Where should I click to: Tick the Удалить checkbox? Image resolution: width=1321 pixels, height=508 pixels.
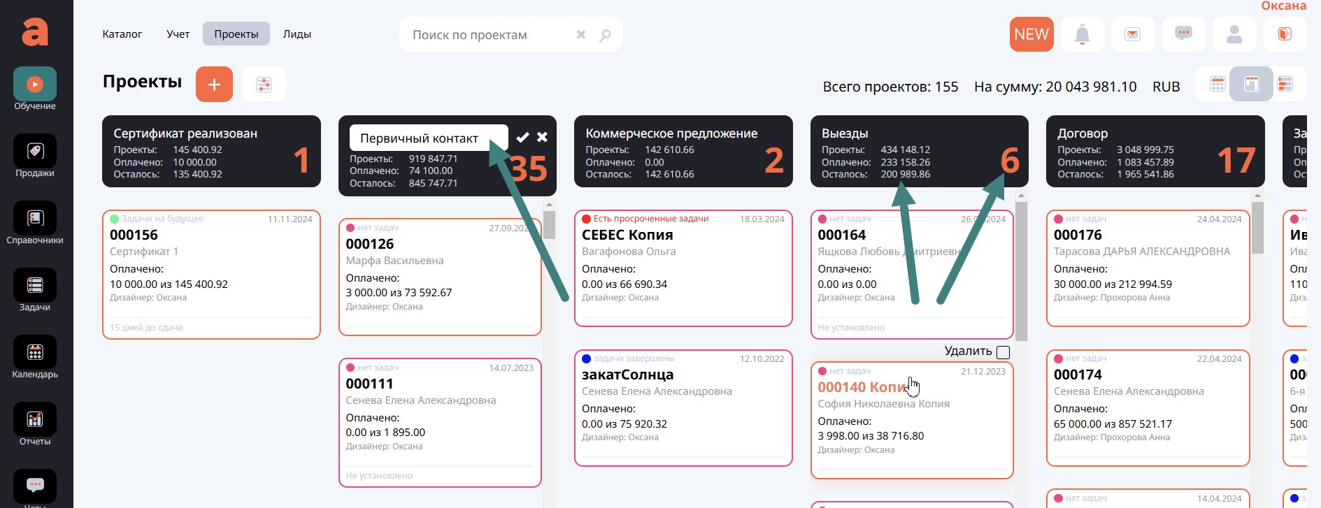coord(1003,352)
